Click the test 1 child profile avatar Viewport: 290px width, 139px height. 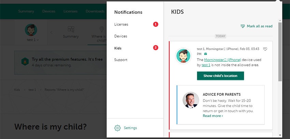[x=31, y=30]
